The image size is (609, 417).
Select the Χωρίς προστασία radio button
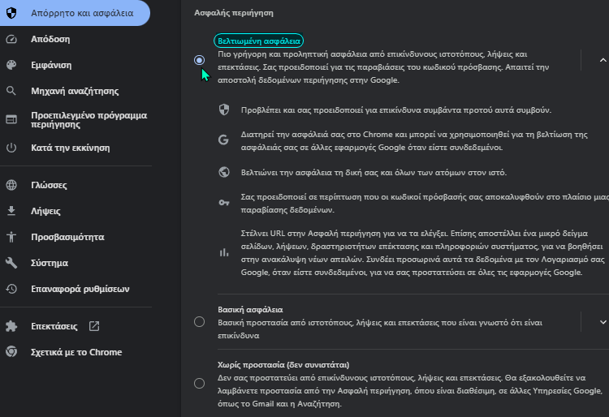199,383
